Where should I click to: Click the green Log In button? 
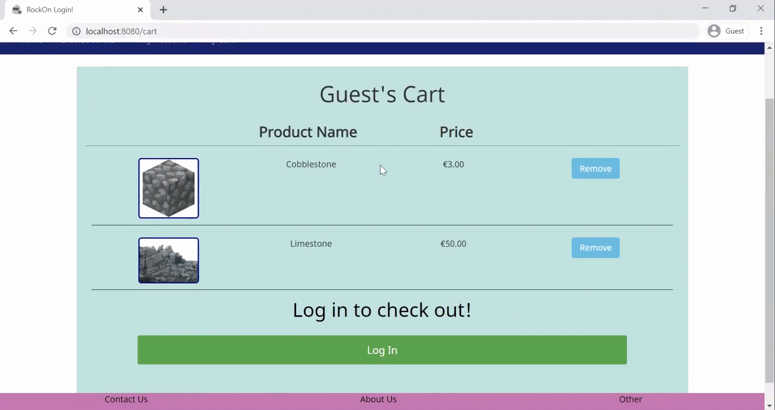click(382, 350)
